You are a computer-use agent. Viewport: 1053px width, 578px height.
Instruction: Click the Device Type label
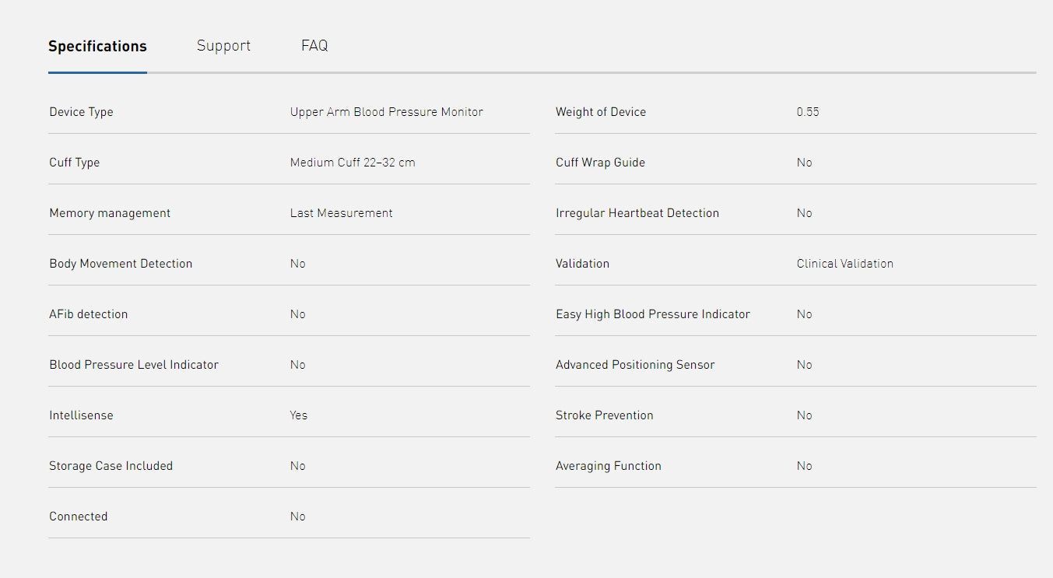point(81,112)
